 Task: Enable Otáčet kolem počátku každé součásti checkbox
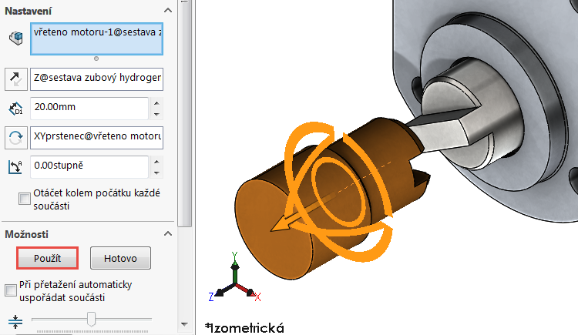(25, 199)
